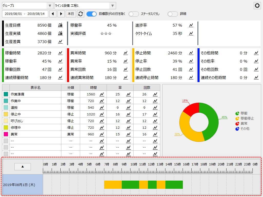Go to previous date with the left arrow
The image size is (263, 197).
53,14
